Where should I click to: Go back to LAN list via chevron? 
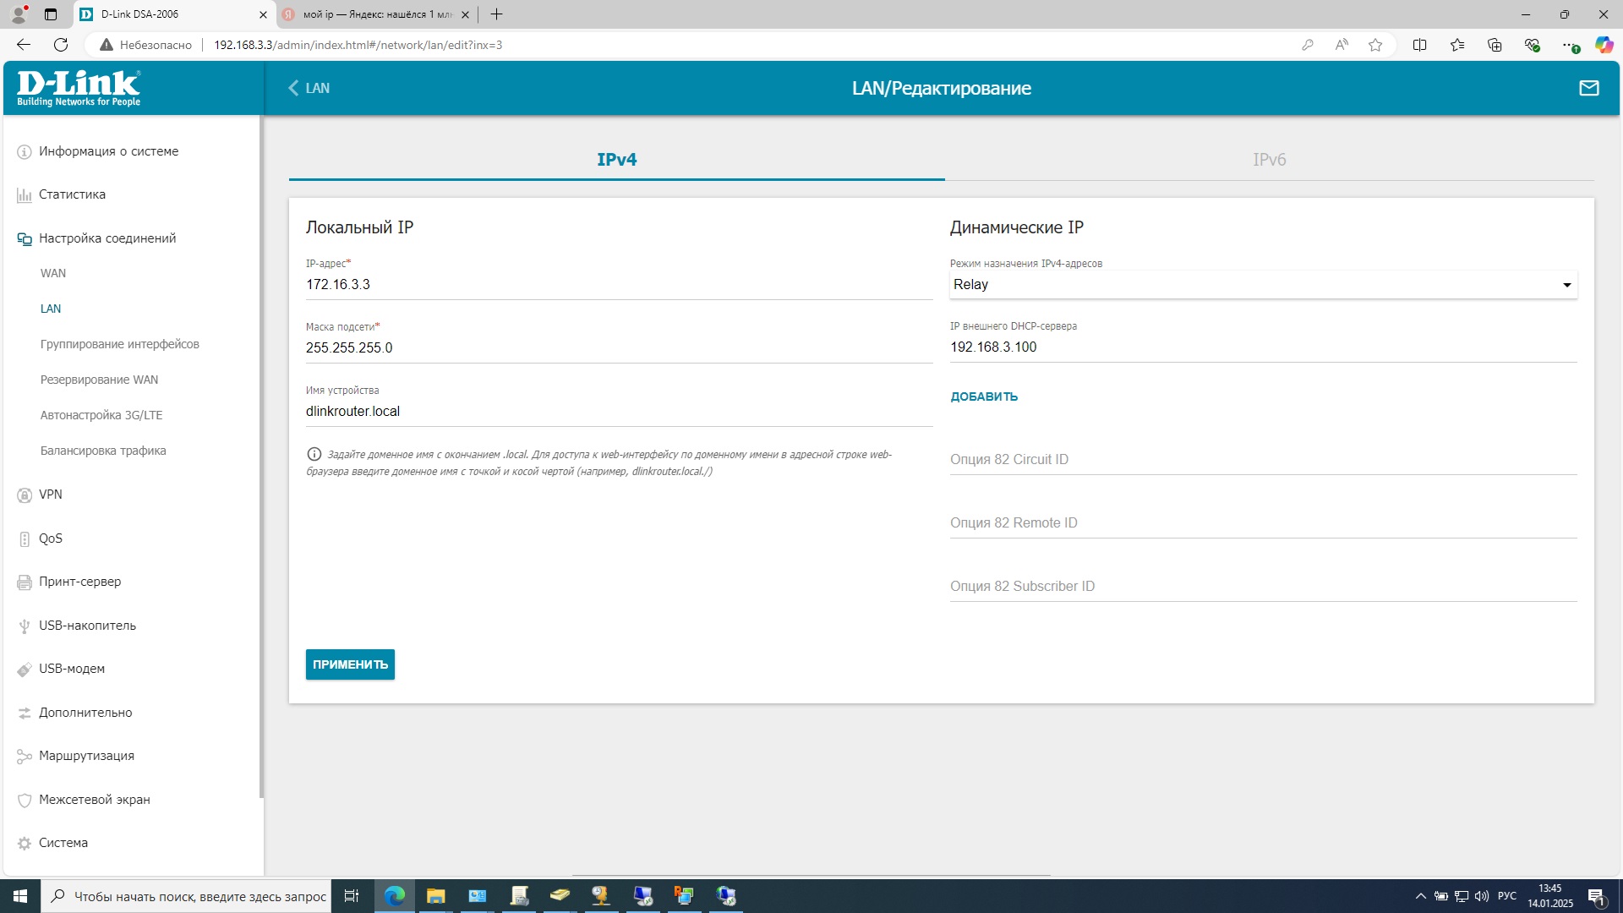[309, 88]
